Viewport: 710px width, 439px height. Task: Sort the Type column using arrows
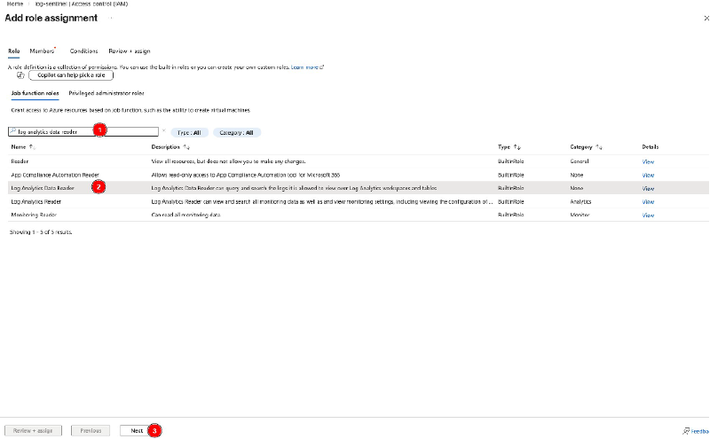[517, 146]
